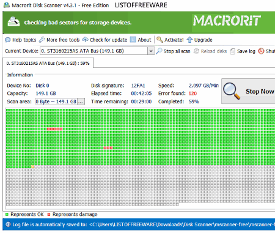Screen dimensions: 275x233
Task: Click the Stop all scan magnifier icon
Action: [159, 51]
